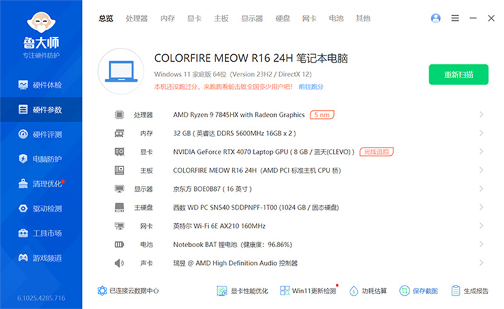This screenshot has width=504, height=309.
Task: Switch to the 内存 tab
Action: point(168,19)
